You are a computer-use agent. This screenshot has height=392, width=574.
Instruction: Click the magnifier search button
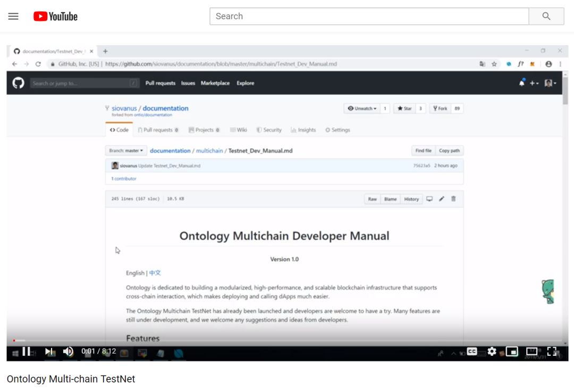[546, 16]
